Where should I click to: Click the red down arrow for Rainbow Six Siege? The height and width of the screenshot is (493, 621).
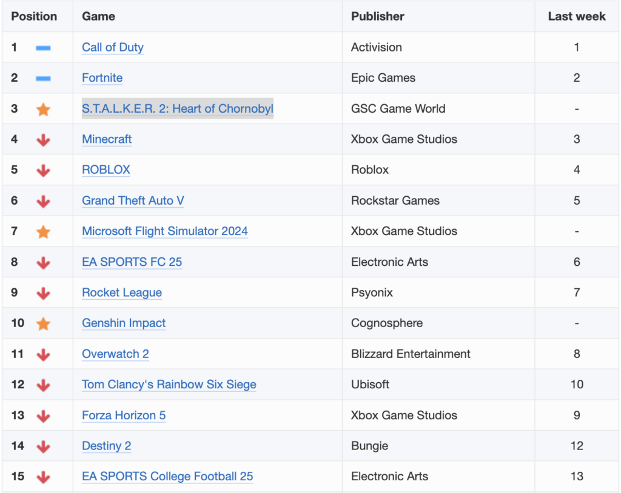(43, 385)
